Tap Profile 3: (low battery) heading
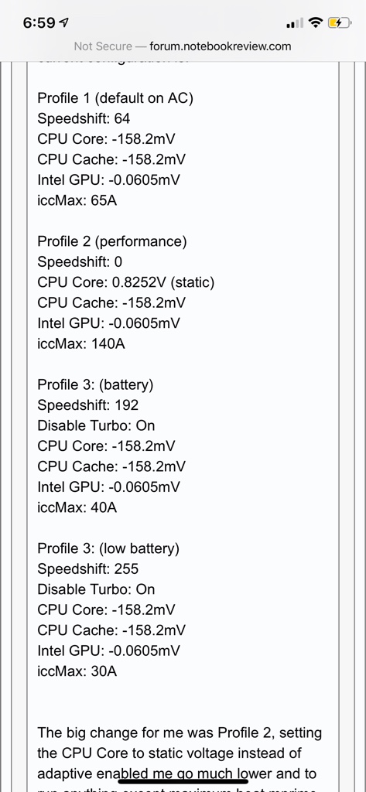The height and width of the screenshot is (792, 366). click(x=108, y=548)
